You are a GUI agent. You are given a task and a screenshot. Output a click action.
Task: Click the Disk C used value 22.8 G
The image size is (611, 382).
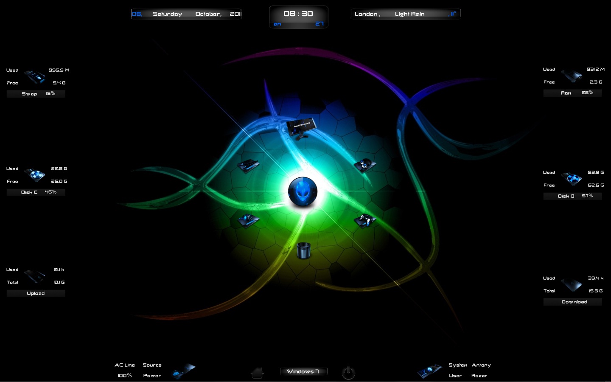tap(59, 169)
